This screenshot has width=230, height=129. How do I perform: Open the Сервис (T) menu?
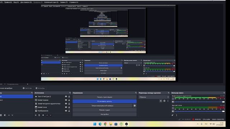point(64,2)
